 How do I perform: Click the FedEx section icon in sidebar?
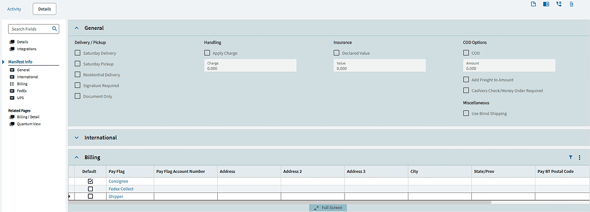coord(12,90)
